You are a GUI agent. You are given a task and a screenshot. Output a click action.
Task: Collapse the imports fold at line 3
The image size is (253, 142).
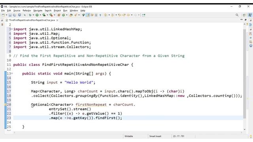pyautogui.click(x=12, y=29)
